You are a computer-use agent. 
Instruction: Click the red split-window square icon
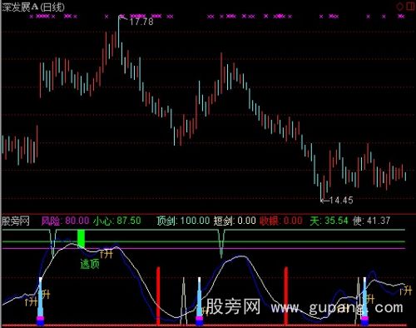pyautogui.click(x=410, y=6)
